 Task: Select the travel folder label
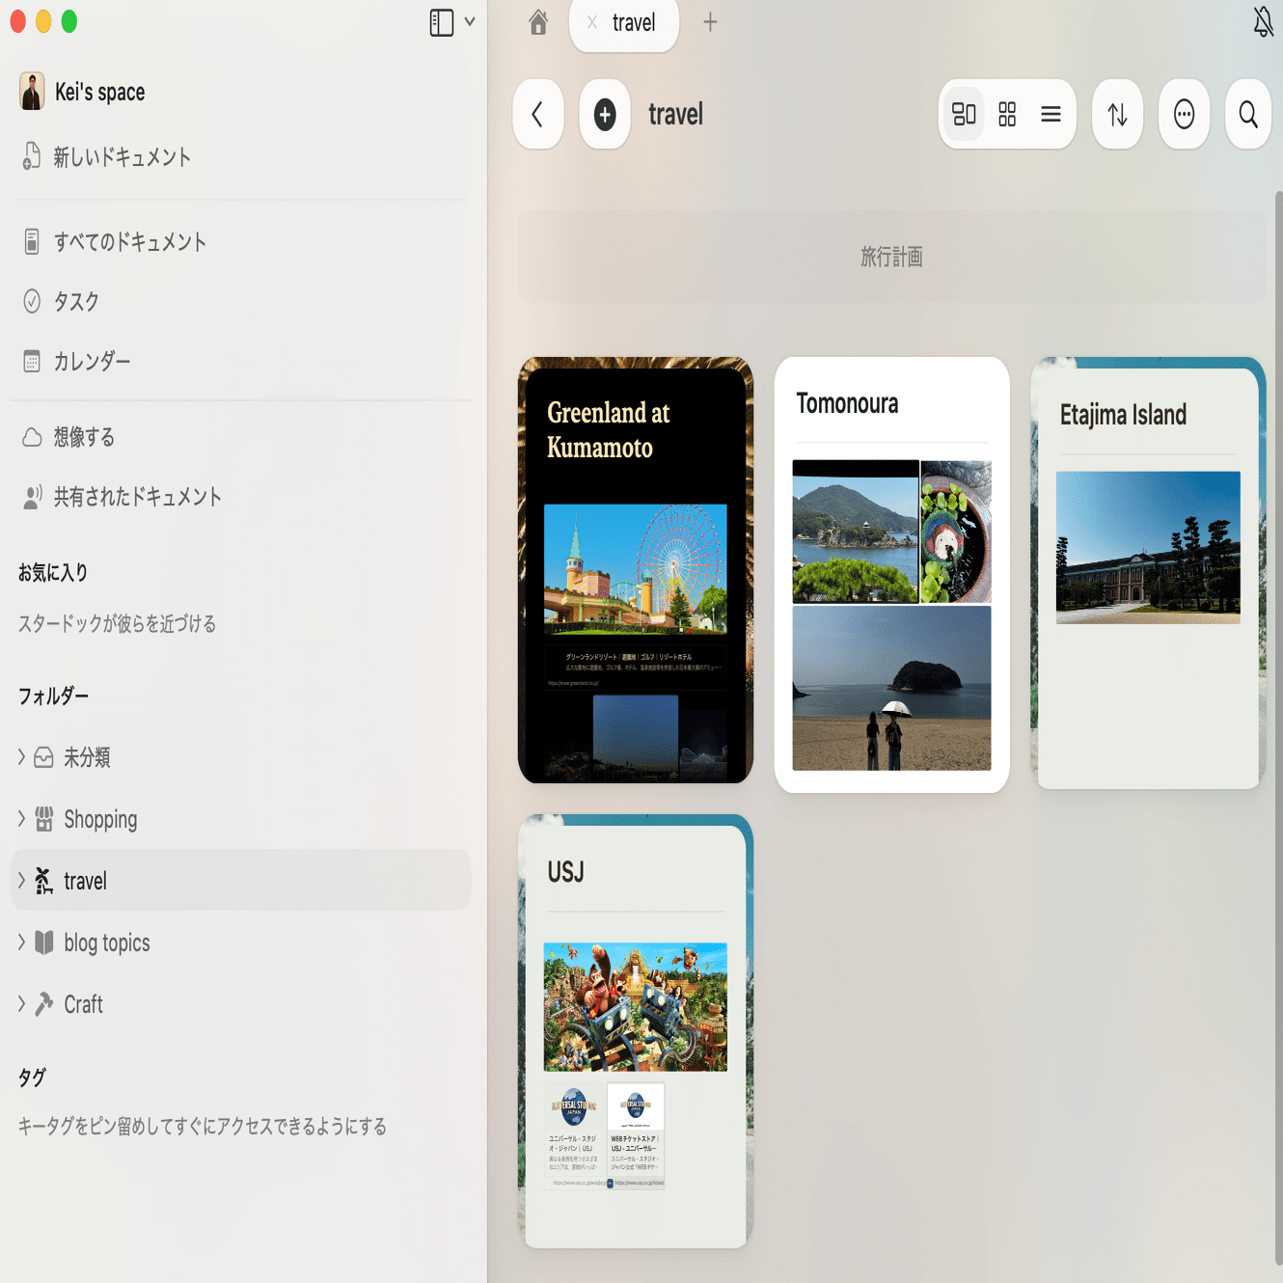pyautogui.click(x=85, y=882)
